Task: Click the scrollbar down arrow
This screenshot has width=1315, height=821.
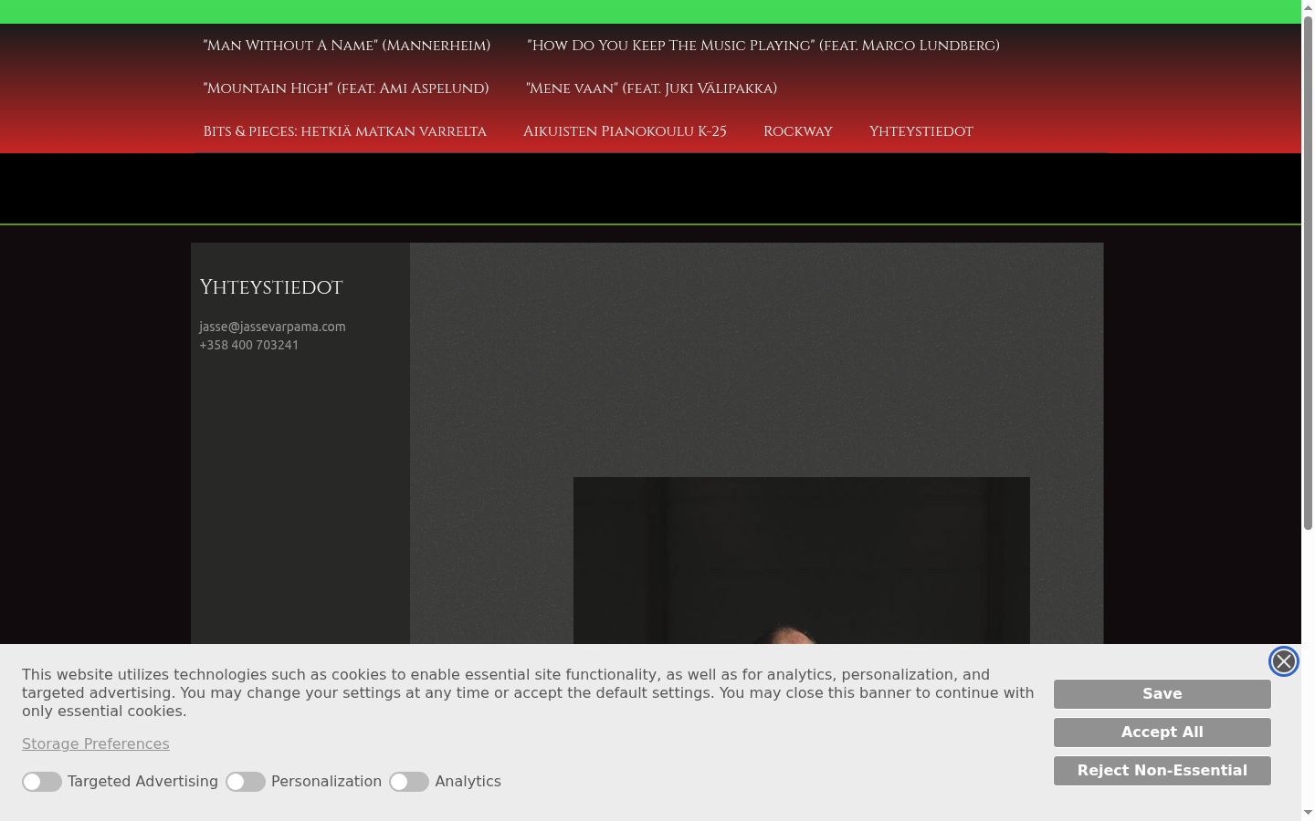Action: 1308,812
